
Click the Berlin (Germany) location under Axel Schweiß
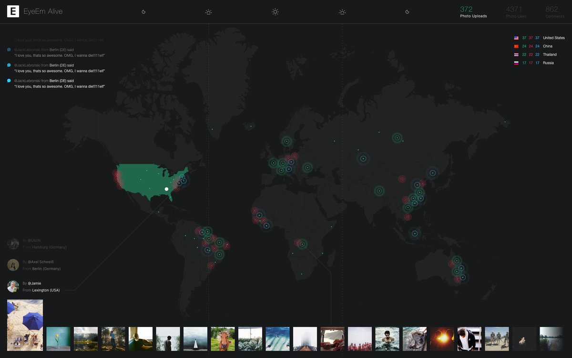(x=47, y=269)
